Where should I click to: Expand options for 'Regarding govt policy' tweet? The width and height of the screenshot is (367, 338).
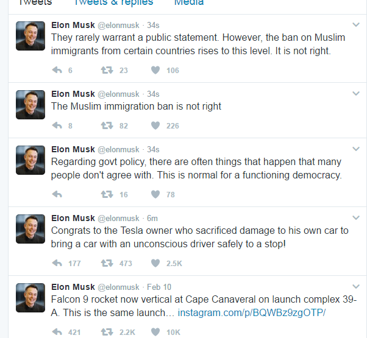tap(356, 149)
